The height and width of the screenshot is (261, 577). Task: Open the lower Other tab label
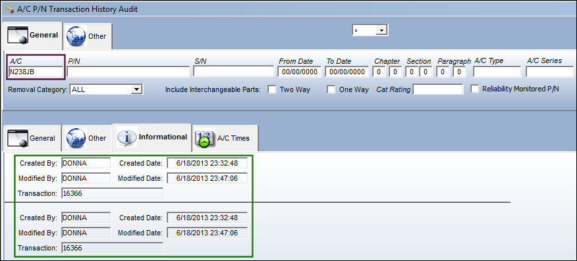click(97, 138)
